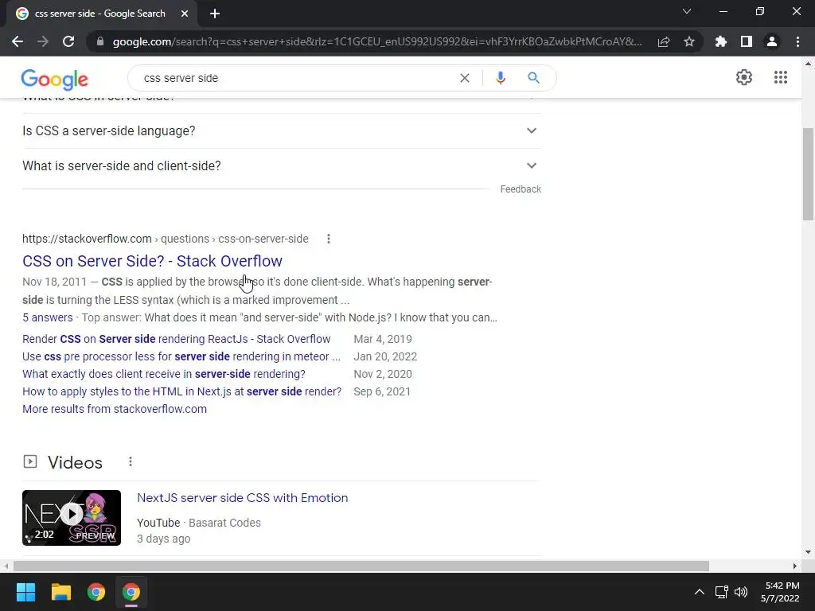815x611 pixels.
Task: Clear the search box with the X icon
Action: click(x=465, y=78)
